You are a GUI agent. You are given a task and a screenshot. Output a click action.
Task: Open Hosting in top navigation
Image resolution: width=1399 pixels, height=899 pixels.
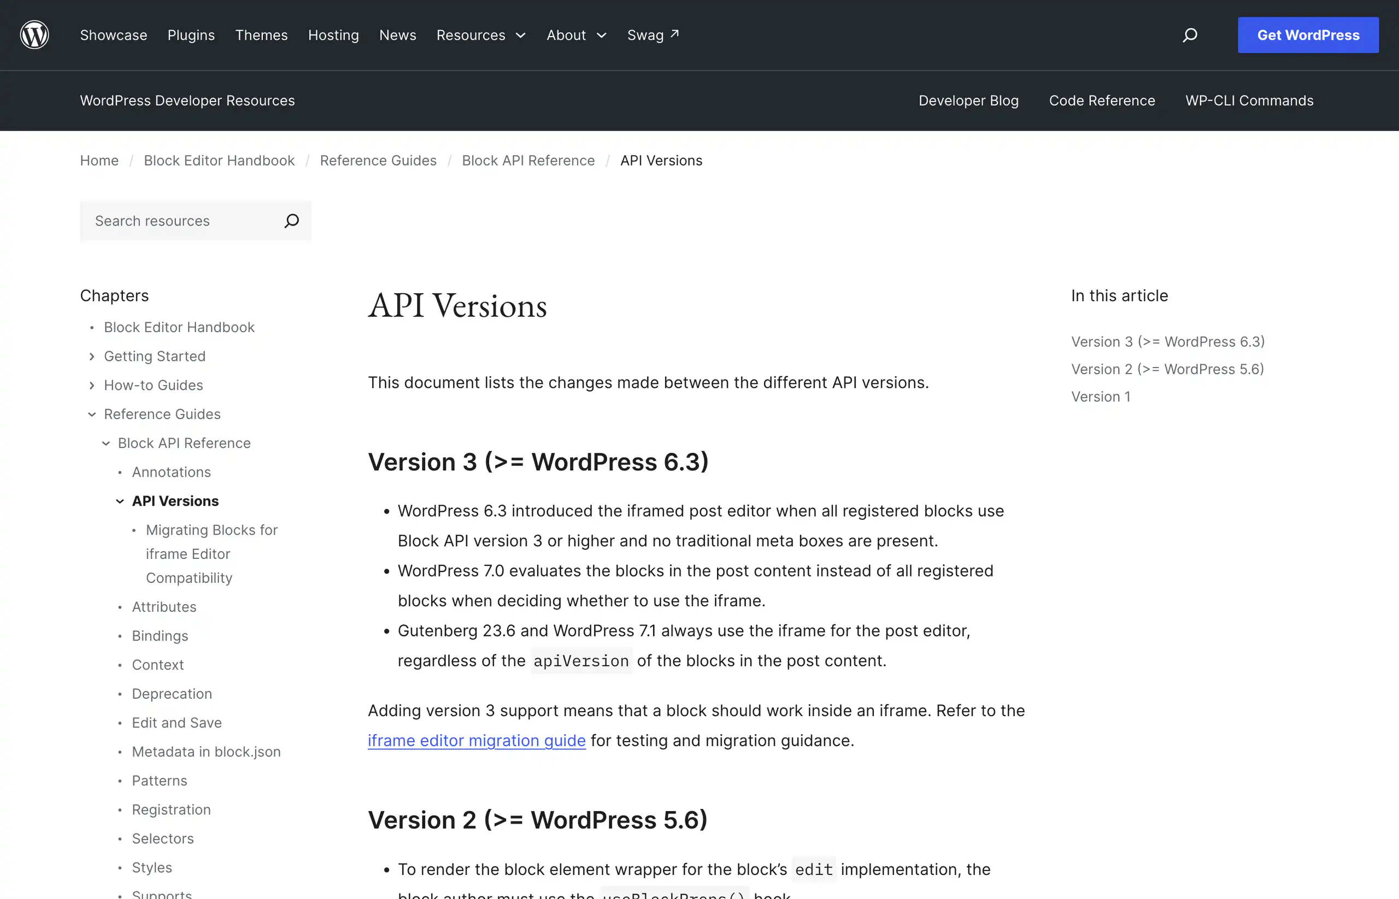(x=333, y=35)
